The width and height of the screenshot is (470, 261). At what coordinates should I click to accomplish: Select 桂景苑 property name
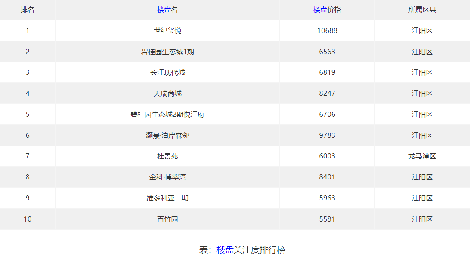(x=167, y=156)
